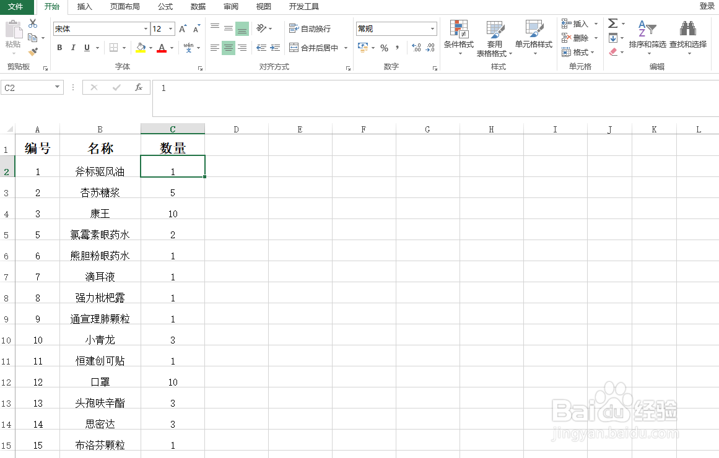Open the cell borders tool
Screen dimensions: 719x458
pos(114,47)
